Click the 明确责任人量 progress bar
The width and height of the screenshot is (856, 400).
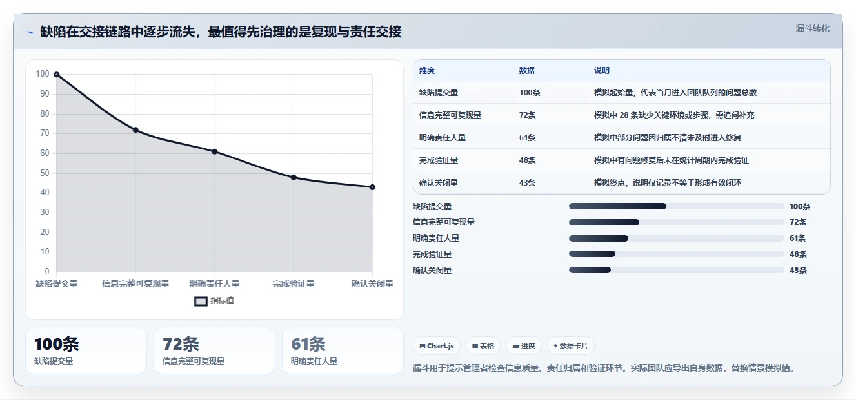click(677, 238)
